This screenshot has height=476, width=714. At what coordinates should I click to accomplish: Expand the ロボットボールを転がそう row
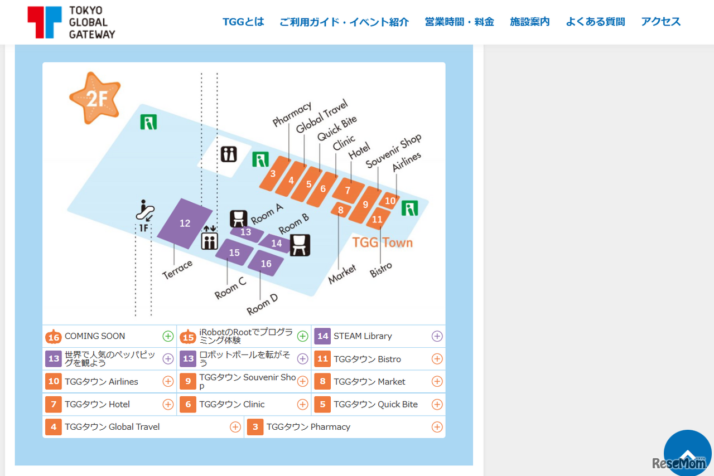point(302,359)
